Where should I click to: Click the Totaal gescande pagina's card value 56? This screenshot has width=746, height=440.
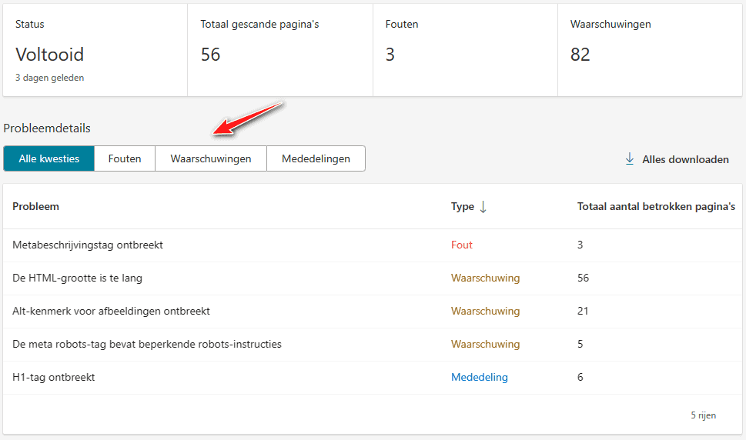click(x=210, y=55)
